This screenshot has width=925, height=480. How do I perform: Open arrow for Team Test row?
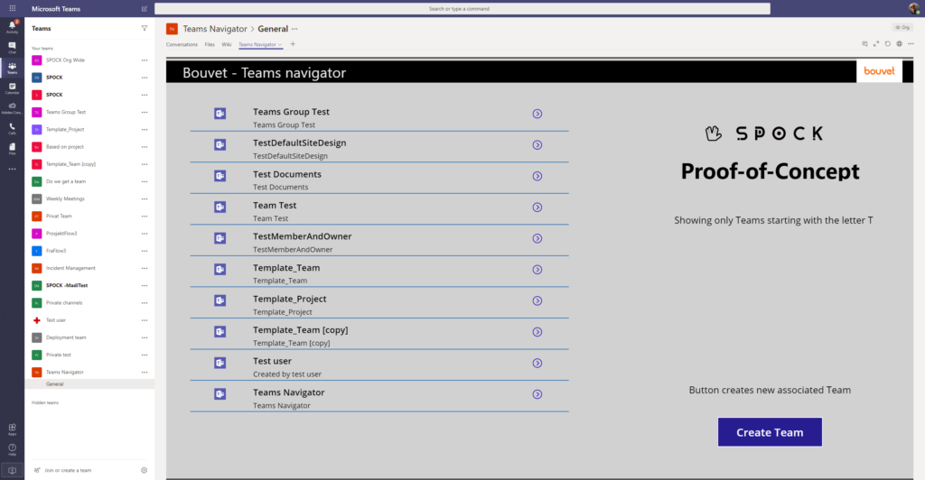pyautogui.click(x=537, y=208)
